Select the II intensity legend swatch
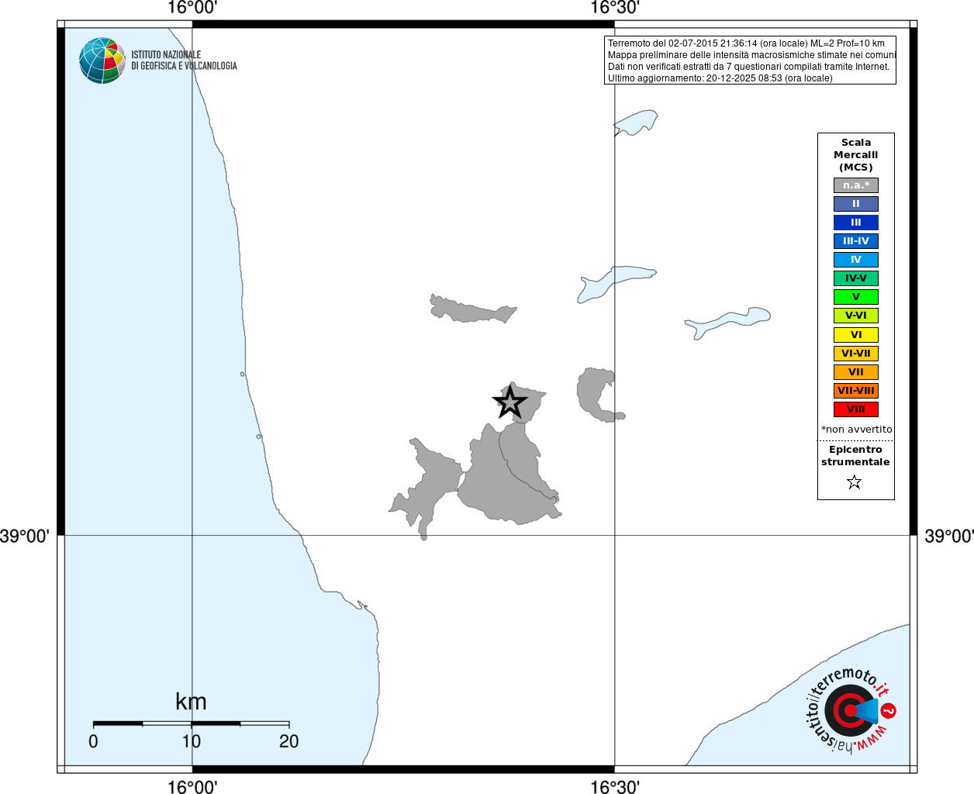 (x=856, y=204)
